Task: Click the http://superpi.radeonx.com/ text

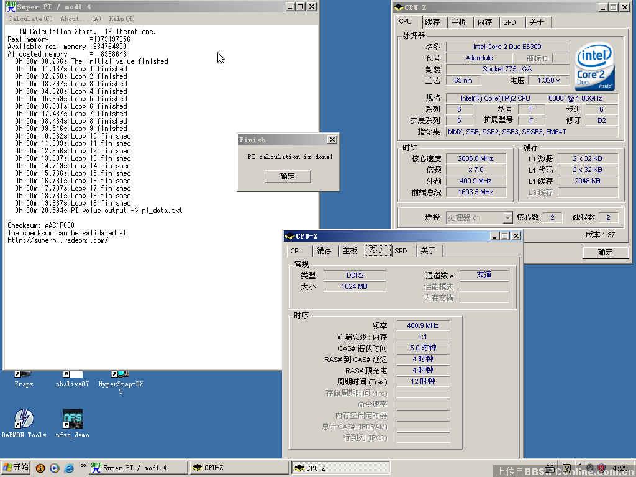Action: (58, 240)
